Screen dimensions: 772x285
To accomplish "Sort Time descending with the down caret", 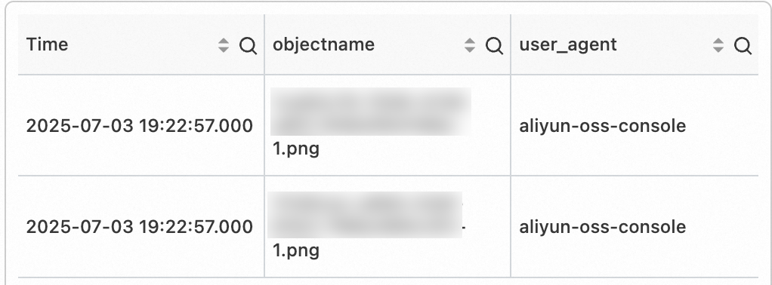I will click(224, 50).
